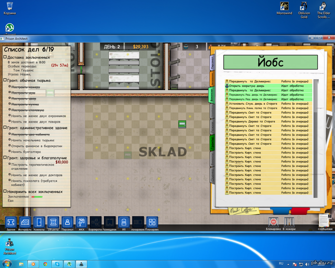Select the Материалы (Materials) brick icon

(x=25, y=223)
